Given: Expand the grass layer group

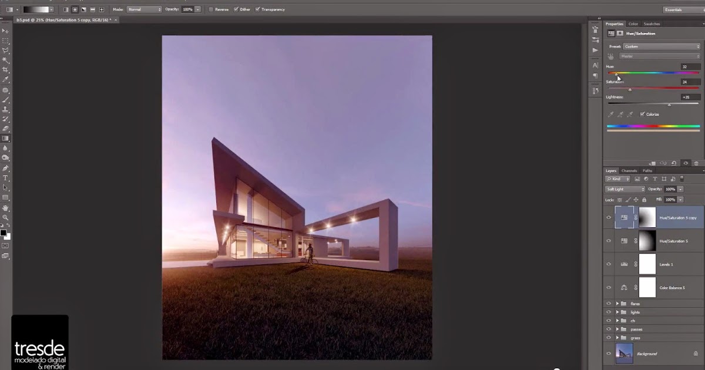Looking at the screenshot, I should (x=617, y=338).
